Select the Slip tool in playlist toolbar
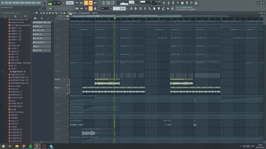This screenshot has width=266, height=149. click(x=53, y=13)
